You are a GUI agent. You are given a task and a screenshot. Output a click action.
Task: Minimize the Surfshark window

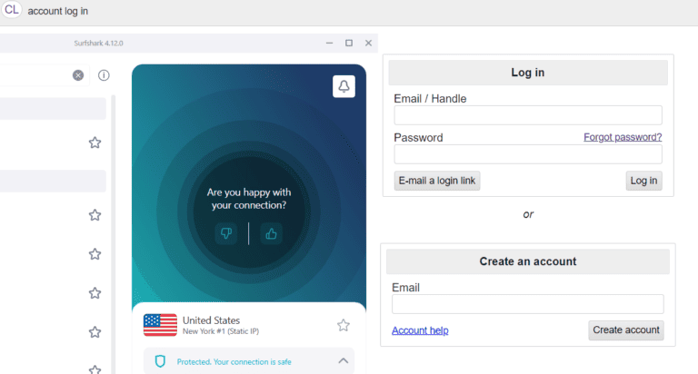pyautogui.click(x=329, y=44)
